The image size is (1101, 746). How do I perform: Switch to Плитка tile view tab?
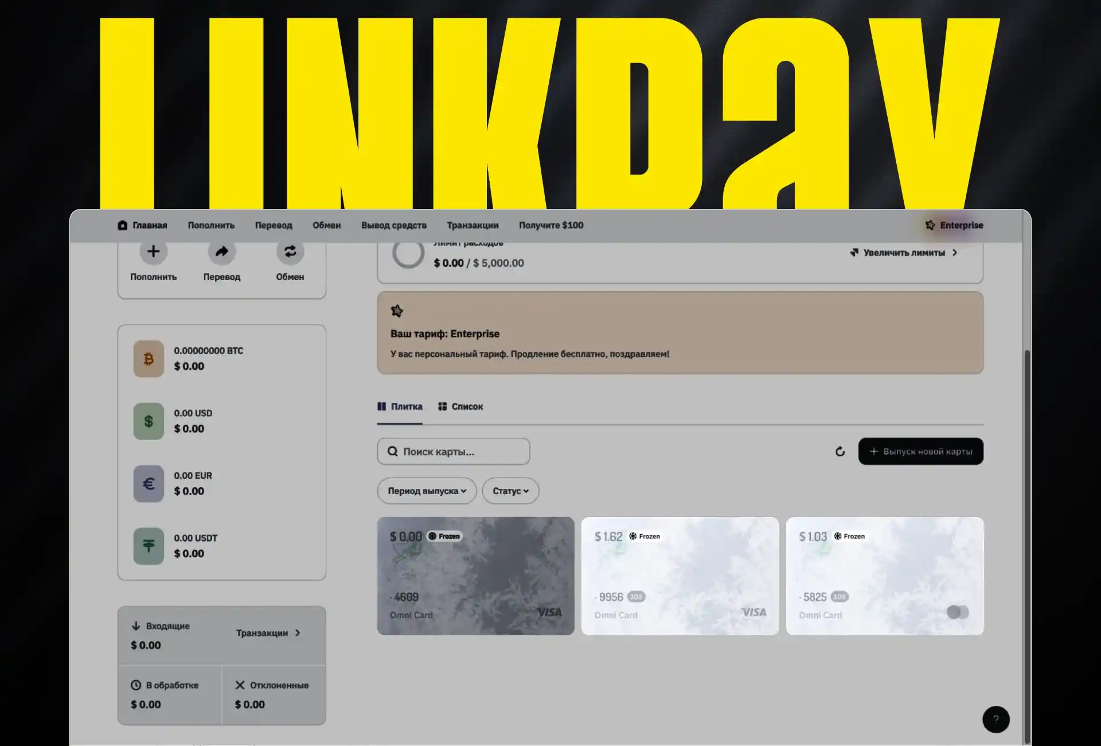pyautogui.click(x=400, y=406)
